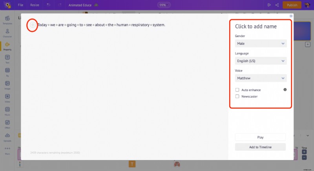
Task: Open the Gender dropdown showing Male
Action: point(261,43)
